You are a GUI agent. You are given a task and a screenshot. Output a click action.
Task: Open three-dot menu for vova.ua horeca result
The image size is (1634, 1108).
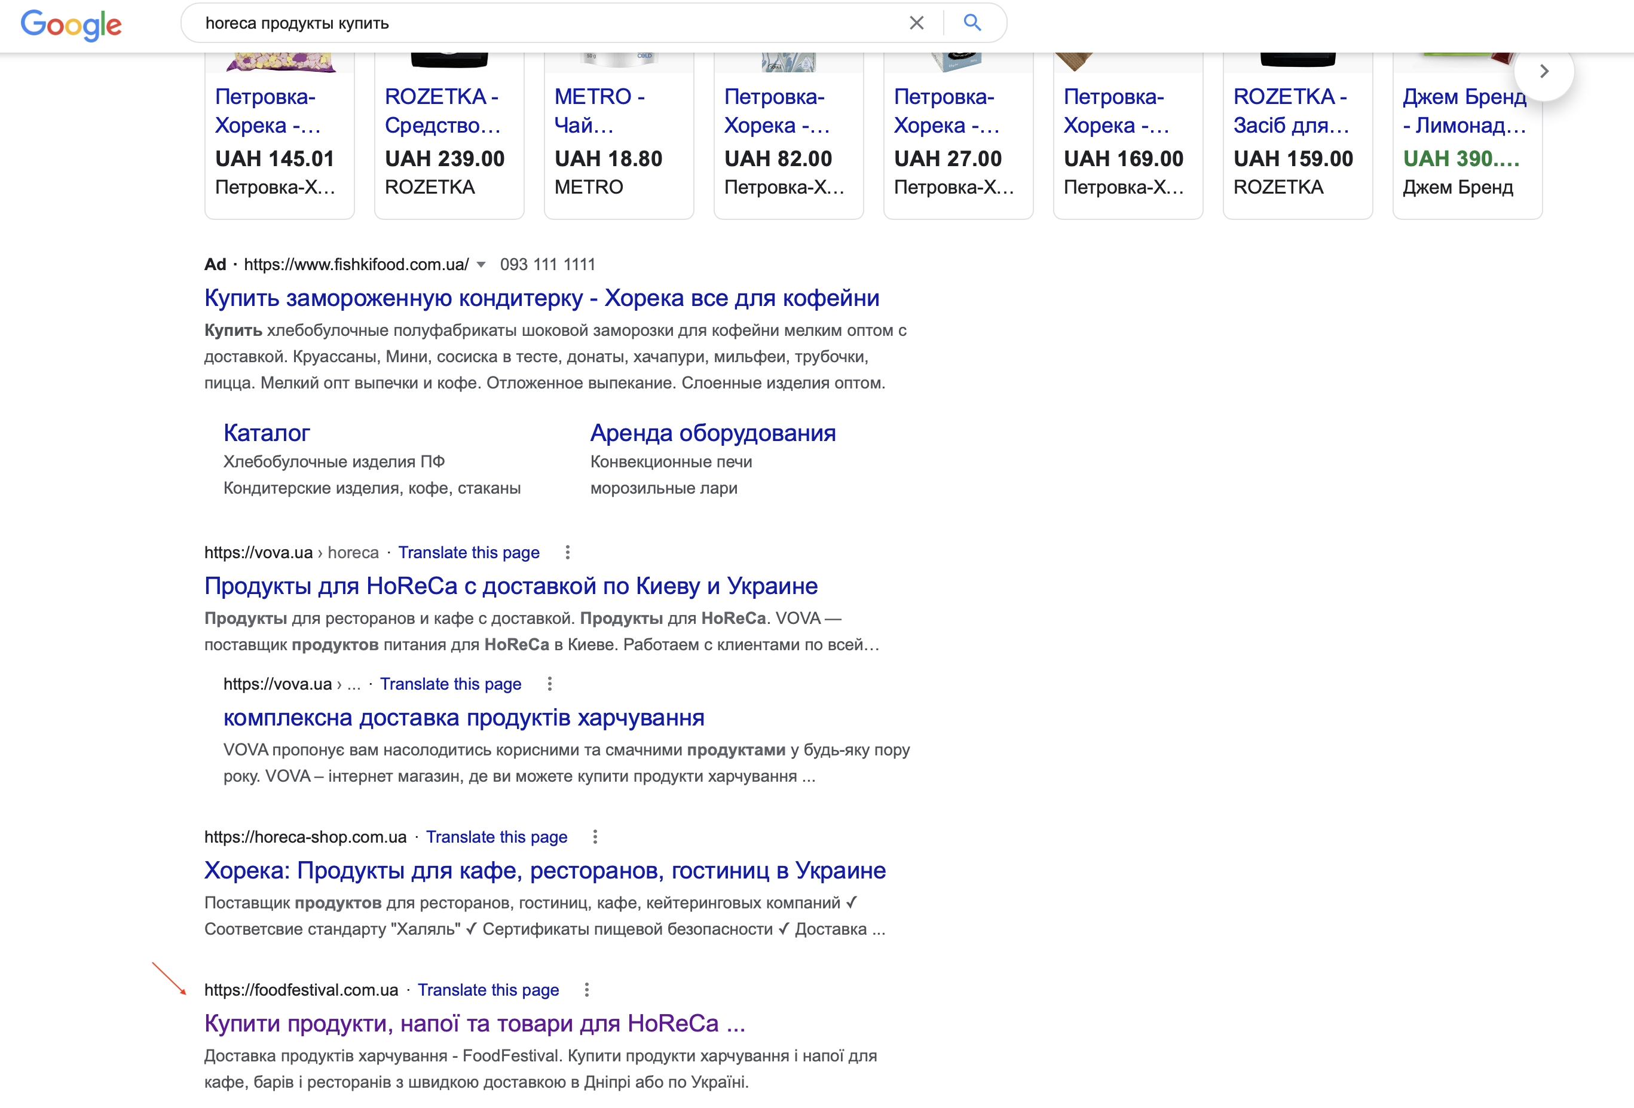(x=567, y=553)
